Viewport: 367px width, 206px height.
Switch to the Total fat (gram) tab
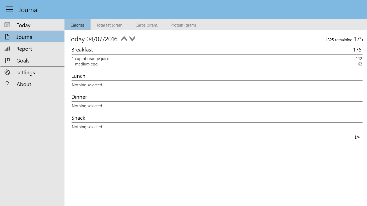110,25
